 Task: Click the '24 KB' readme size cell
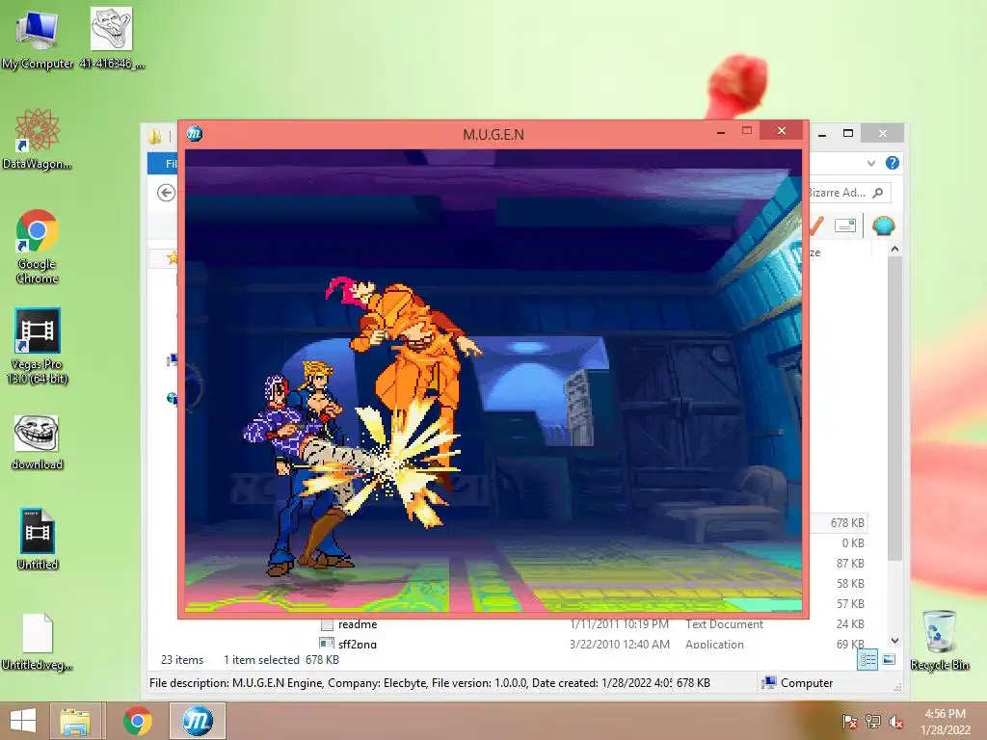(x=850, y=623)
